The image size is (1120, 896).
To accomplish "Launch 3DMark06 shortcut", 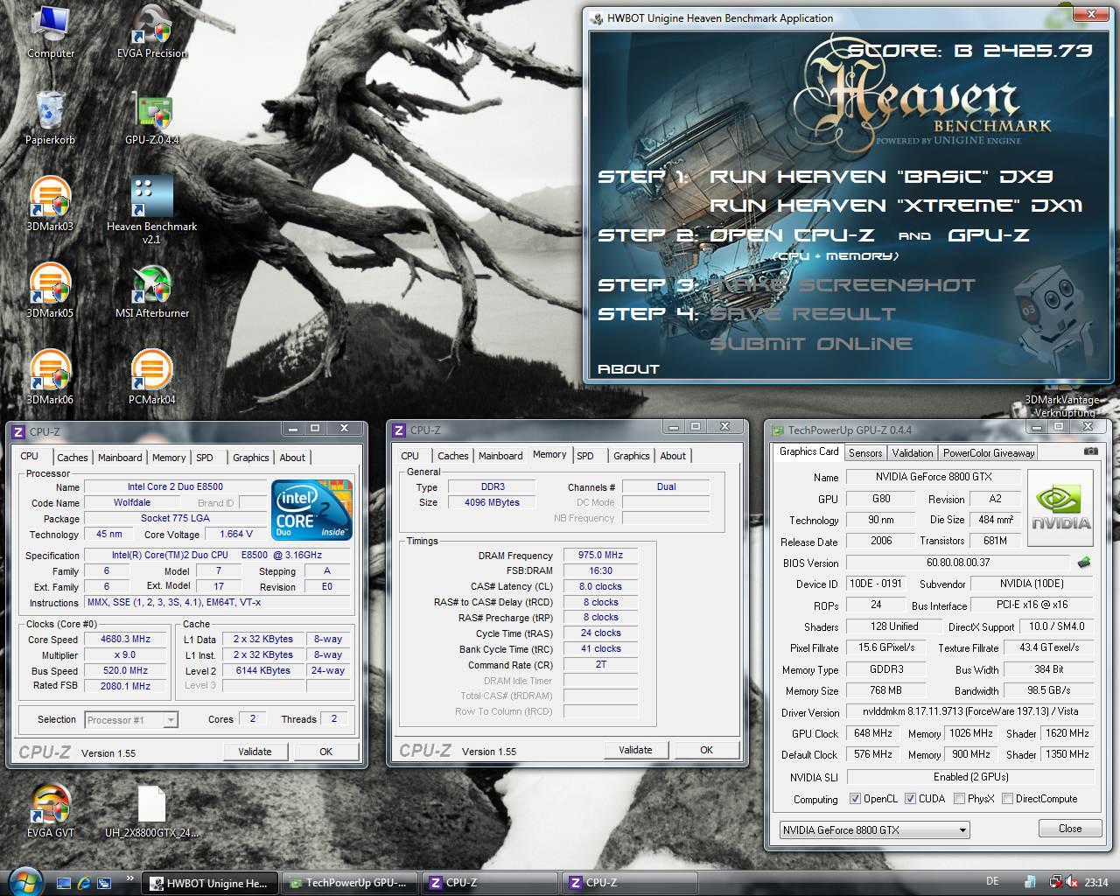I will click(50, 377).
